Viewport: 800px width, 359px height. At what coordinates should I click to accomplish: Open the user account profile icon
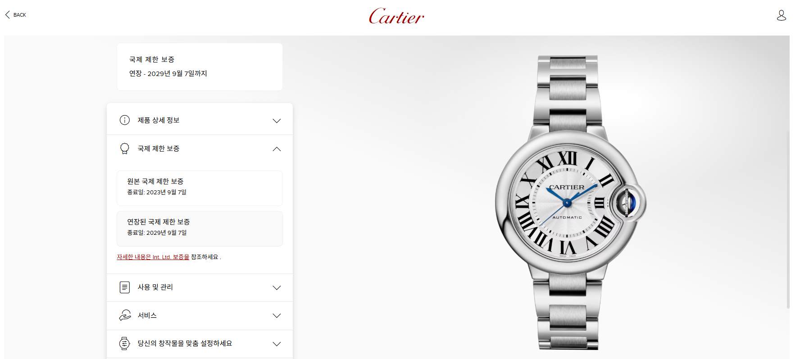[x=782, y=15]
